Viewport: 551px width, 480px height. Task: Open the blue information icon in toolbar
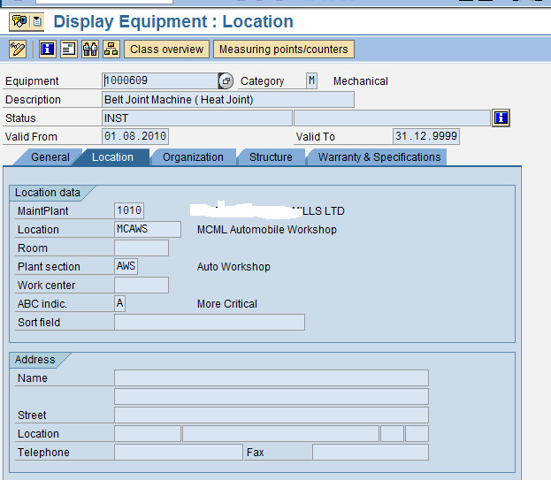coord(48,49)
